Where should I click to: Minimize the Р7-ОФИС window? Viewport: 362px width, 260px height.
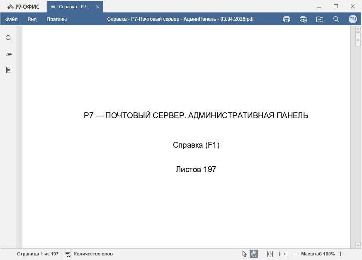pyautogui.click(x=319, y=7)
